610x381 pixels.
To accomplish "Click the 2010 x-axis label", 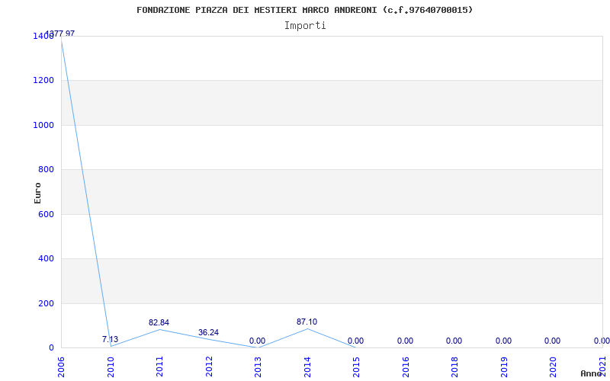I will tap(111, 367).
